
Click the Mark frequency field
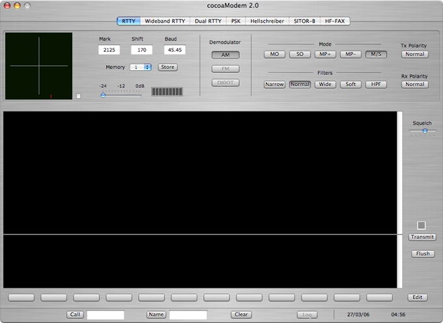point(109,49)
